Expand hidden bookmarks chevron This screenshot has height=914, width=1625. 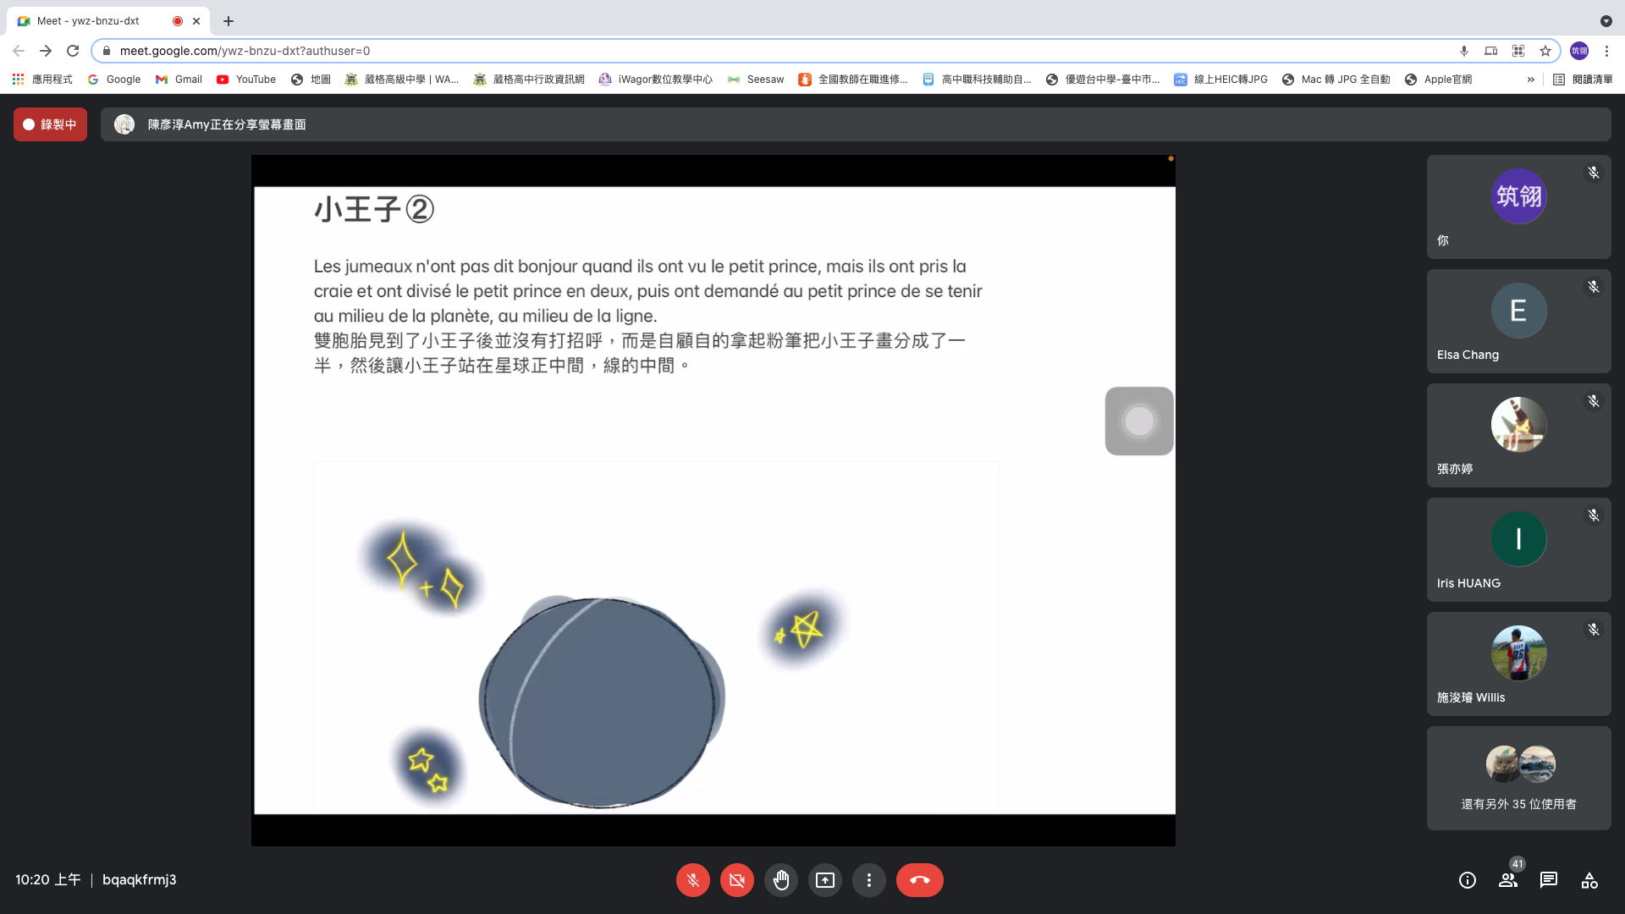click(1530, 80)
